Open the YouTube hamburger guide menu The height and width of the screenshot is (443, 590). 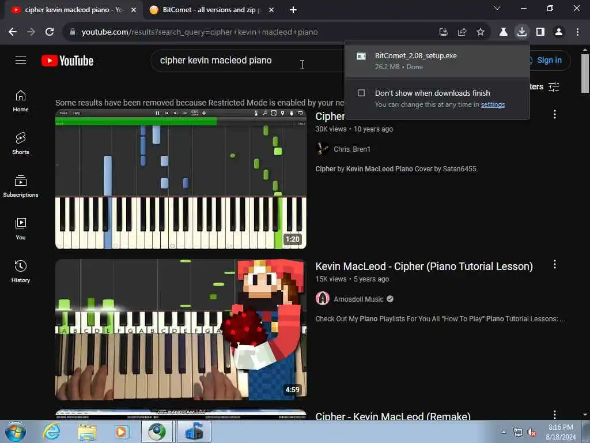21,60
